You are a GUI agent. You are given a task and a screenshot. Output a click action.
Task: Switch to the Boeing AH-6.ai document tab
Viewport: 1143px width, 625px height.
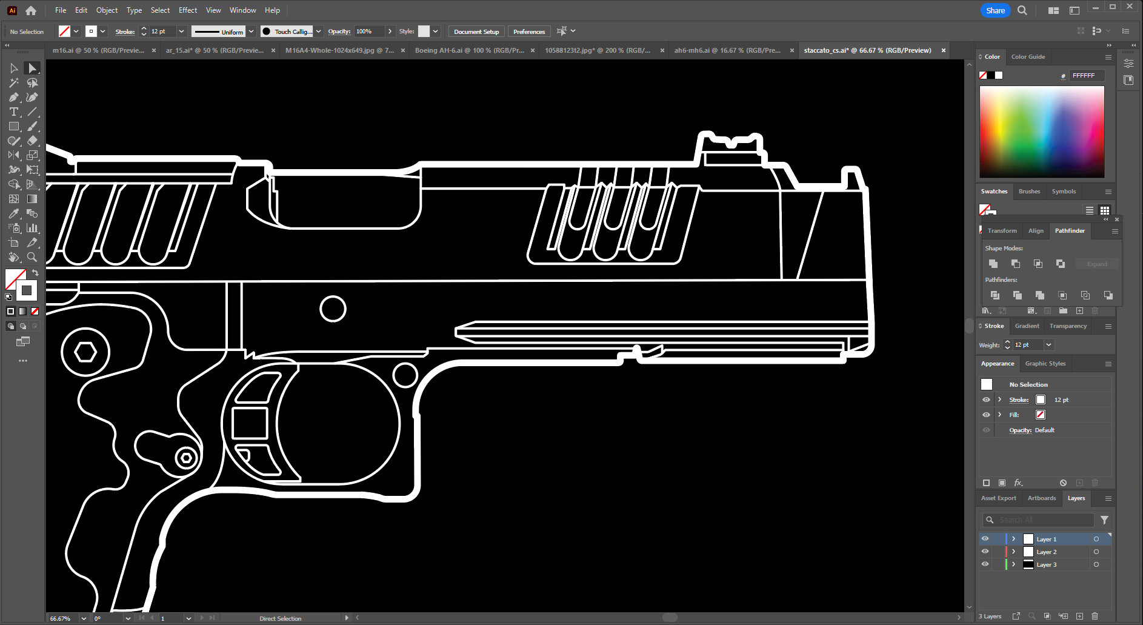(470, 50)
